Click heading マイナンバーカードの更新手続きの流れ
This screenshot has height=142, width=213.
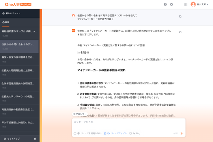pos(101,70)
